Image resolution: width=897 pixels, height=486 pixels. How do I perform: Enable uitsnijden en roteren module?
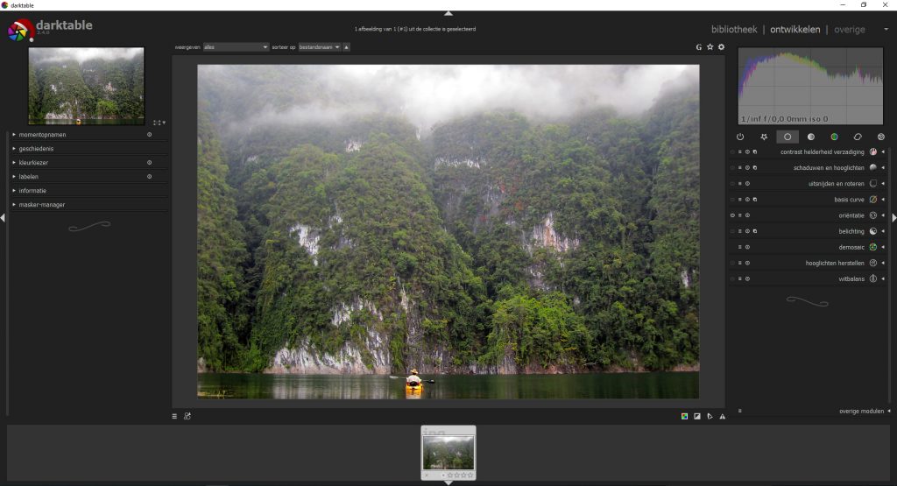732,184
